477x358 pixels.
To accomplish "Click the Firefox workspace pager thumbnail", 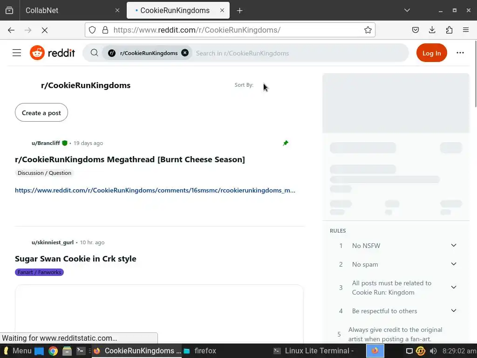I will (x=375, y=351).
